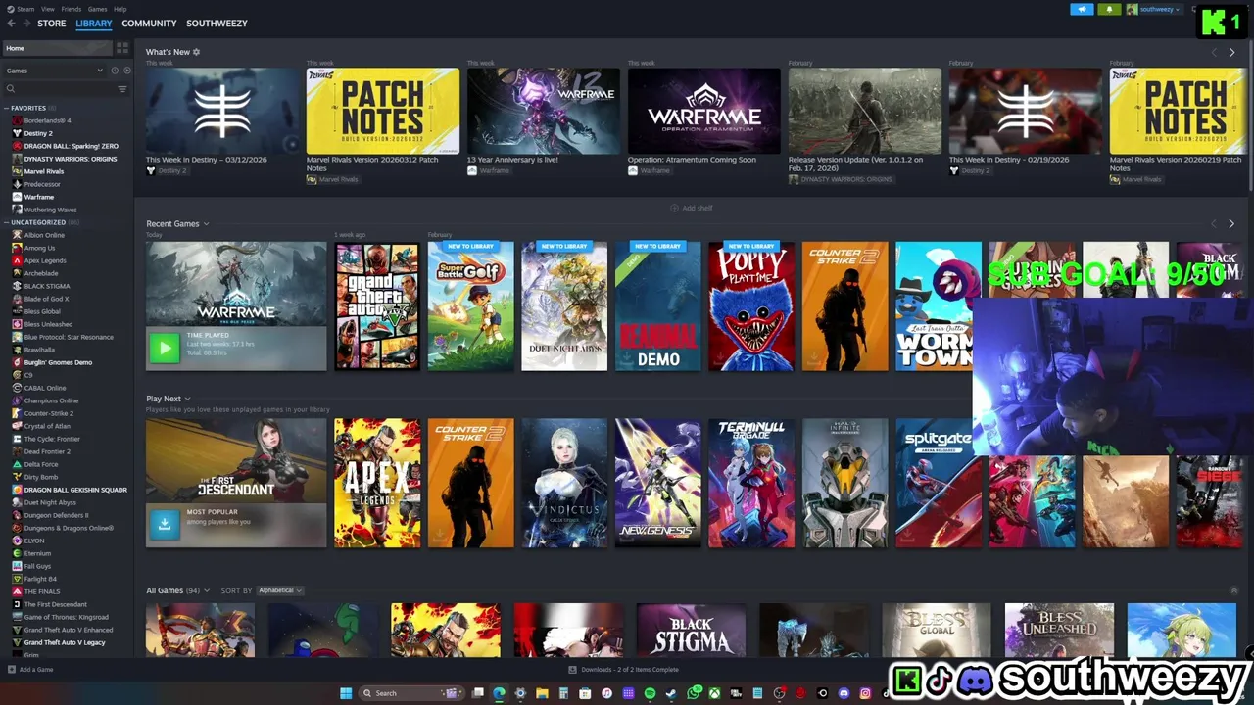Open Steam icon in the taskbar
Viewport: 1254px width, 705px height.
click(x=671, y=693)
